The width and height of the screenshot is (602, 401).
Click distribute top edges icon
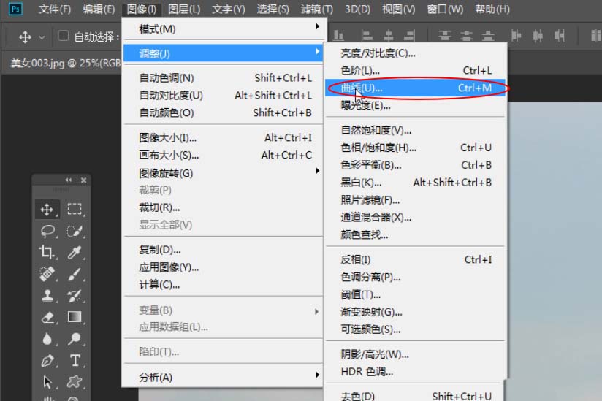[445, 36]
